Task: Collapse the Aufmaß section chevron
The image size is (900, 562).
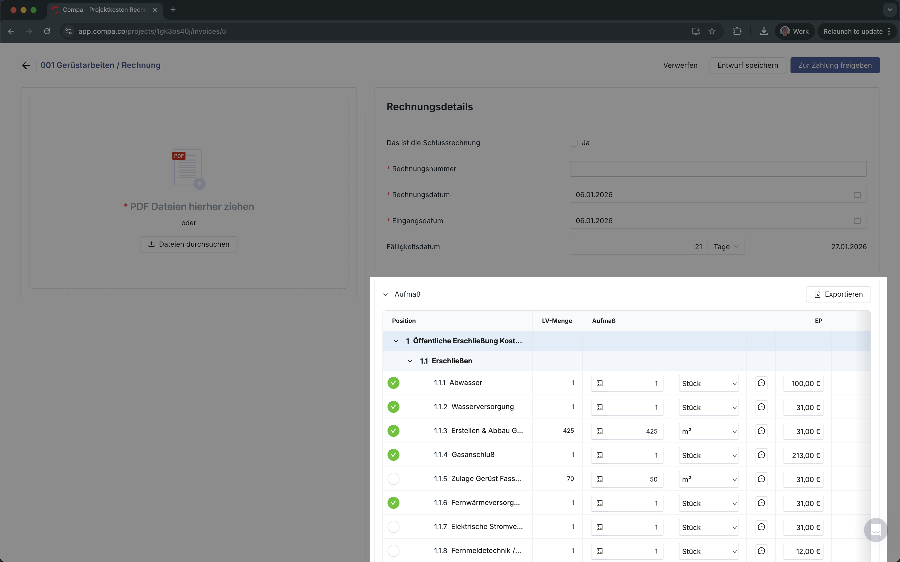Action: pos(385,294)
